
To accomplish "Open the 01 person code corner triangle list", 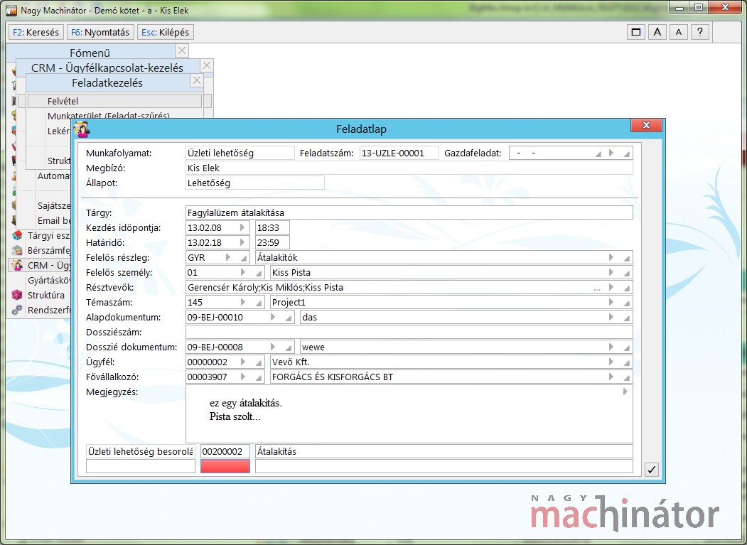I will tap(259, 274).
